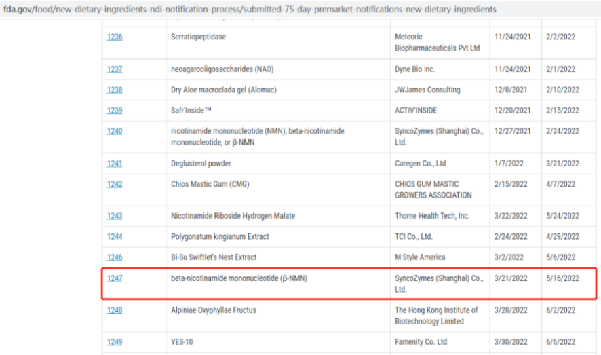Image resolution: width=601 pixels, height=355 pixels.
Task: Open notification link 1240
Action: [x=115, y=131]
